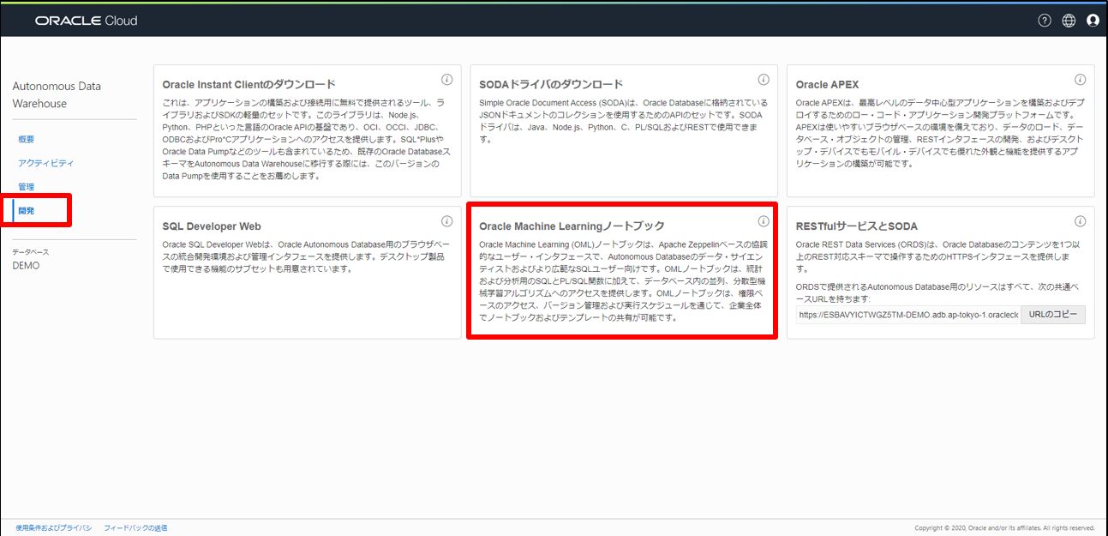Select 開発 in the sidebar
1108x536 pixels.
pos(27,211)
